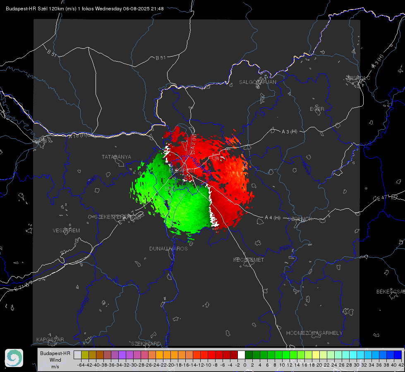Viewport: 405px width, 372px height.
Task: Click the VESZPREM city label
Action: (66, 231)
